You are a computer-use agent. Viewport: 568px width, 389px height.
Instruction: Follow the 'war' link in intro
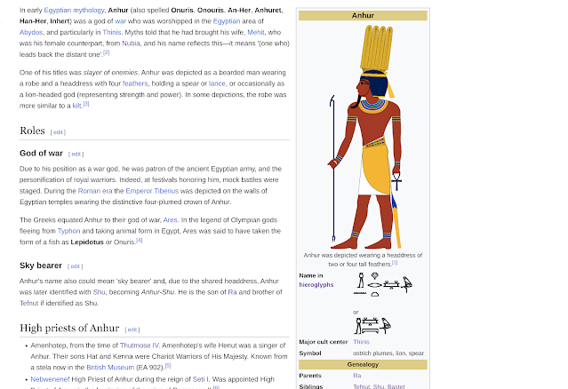click(x=120, y=21)
